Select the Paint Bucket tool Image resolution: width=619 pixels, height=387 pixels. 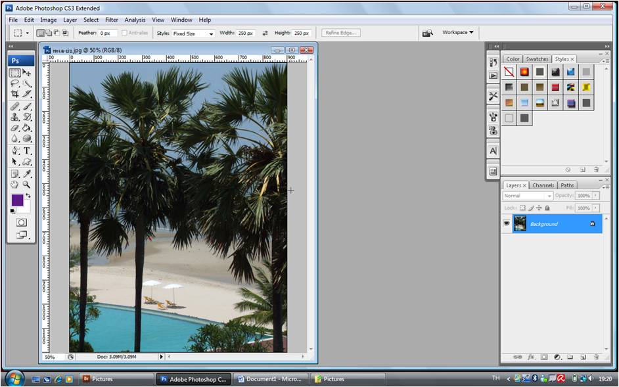27,128
